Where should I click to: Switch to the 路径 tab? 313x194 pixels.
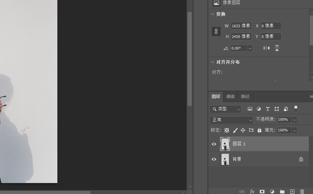(245, 97)
